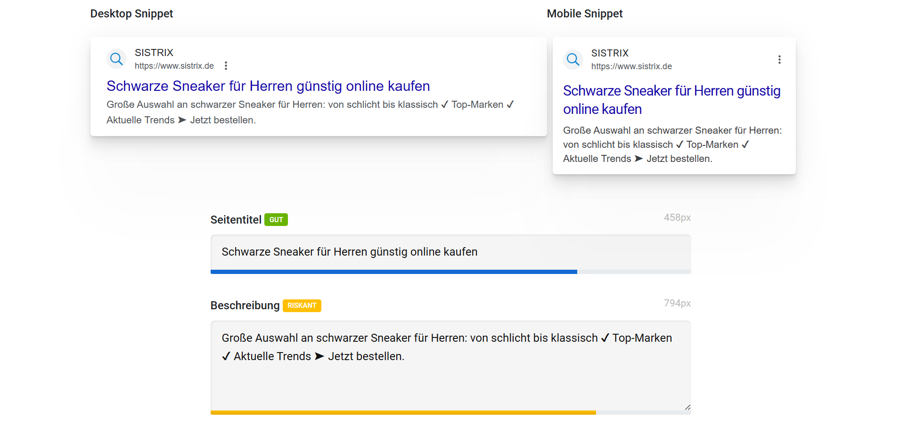Screen dimensions: 916x426
Task: Open three-dot menu in Mobile Snippet
Action: pos(779,60)
